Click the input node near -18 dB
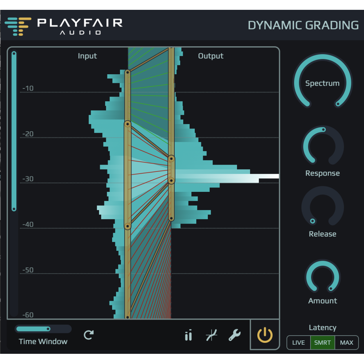Viewport: 364px width, 364px height. 127,124
